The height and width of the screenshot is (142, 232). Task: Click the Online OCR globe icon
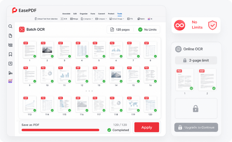point(178,49)
